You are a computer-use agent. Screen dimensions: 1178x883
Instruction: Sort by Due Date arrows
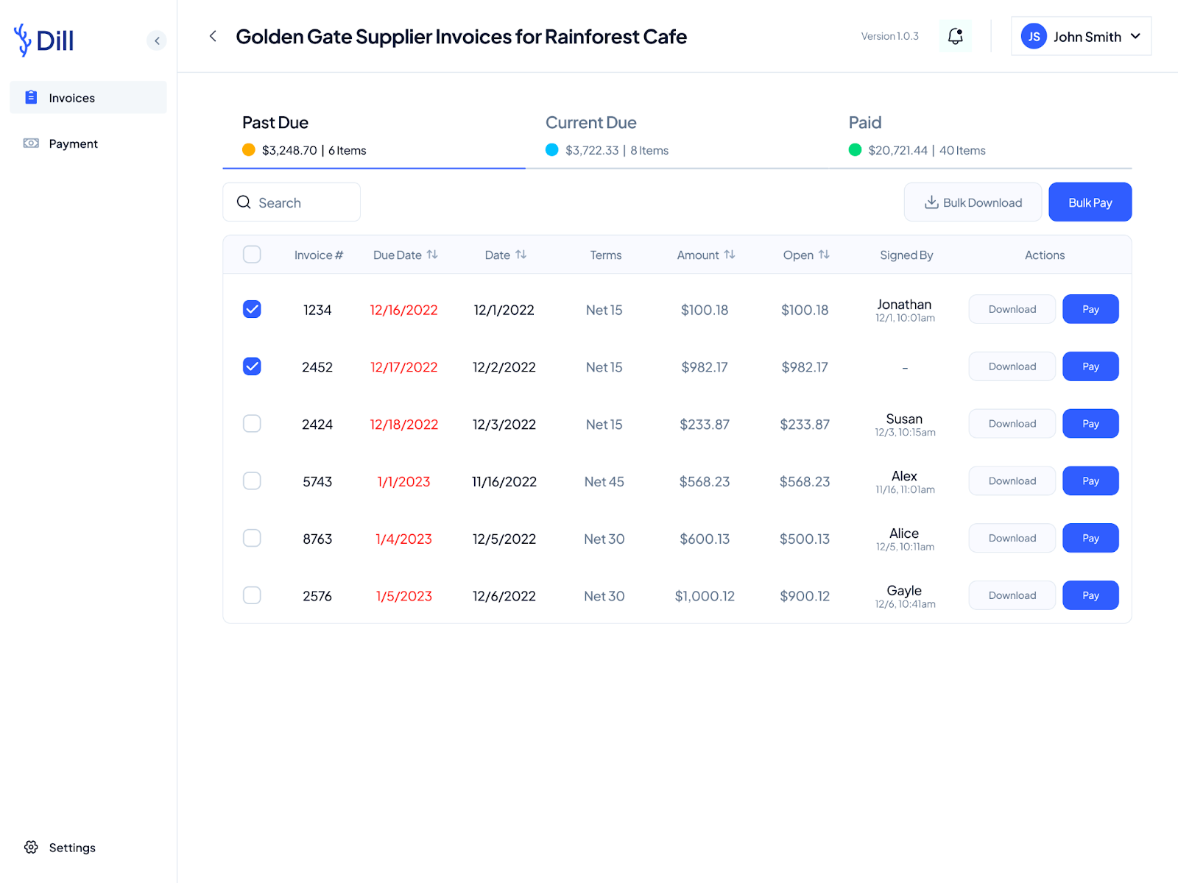click(432, 255)
